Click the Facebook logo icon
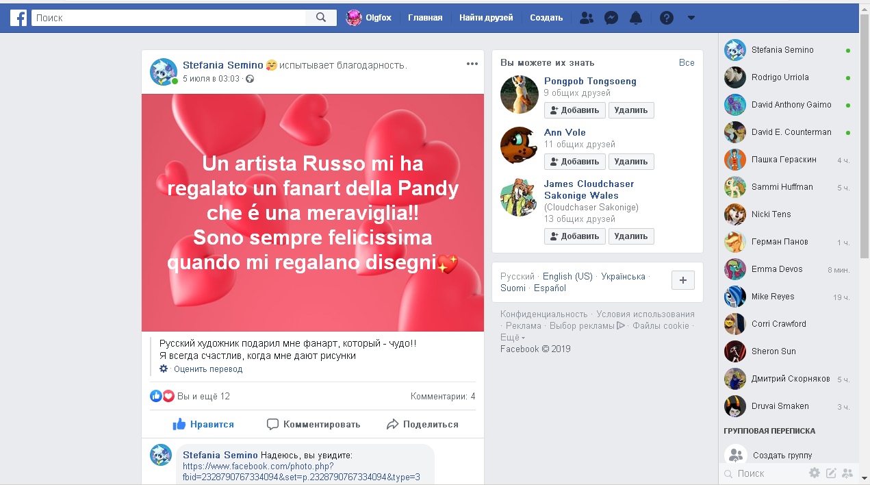 (x=18, y=18)
